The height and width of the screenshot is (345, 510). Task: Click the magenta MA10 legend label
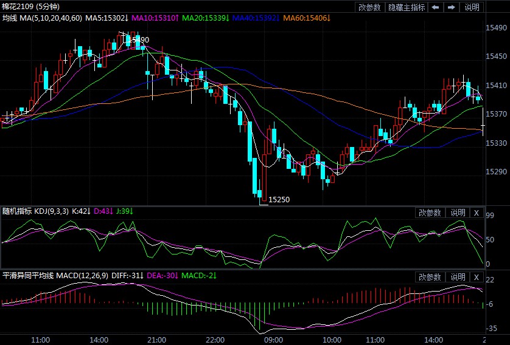tap(155, 19)
